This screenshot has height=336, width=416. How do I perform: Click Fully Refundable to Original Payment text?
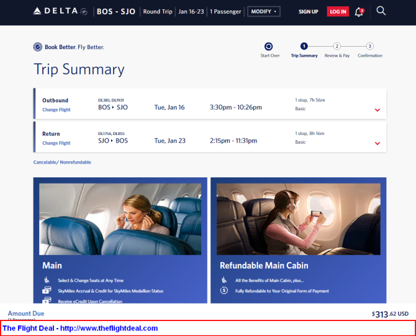[282, 291]
